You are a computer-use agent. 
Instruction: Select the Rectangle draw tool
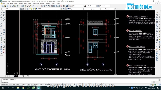pos(1,22)
